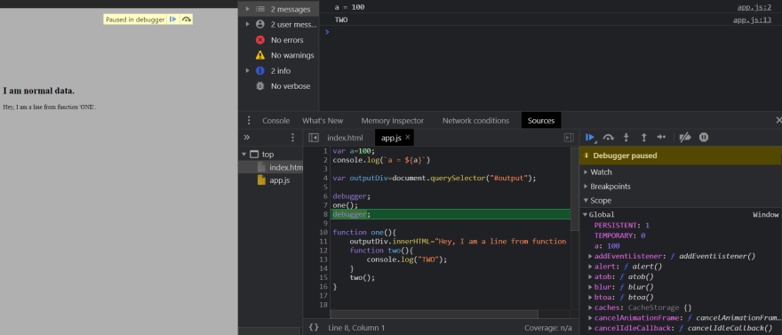Open the What's New tab

pos(323,121)
